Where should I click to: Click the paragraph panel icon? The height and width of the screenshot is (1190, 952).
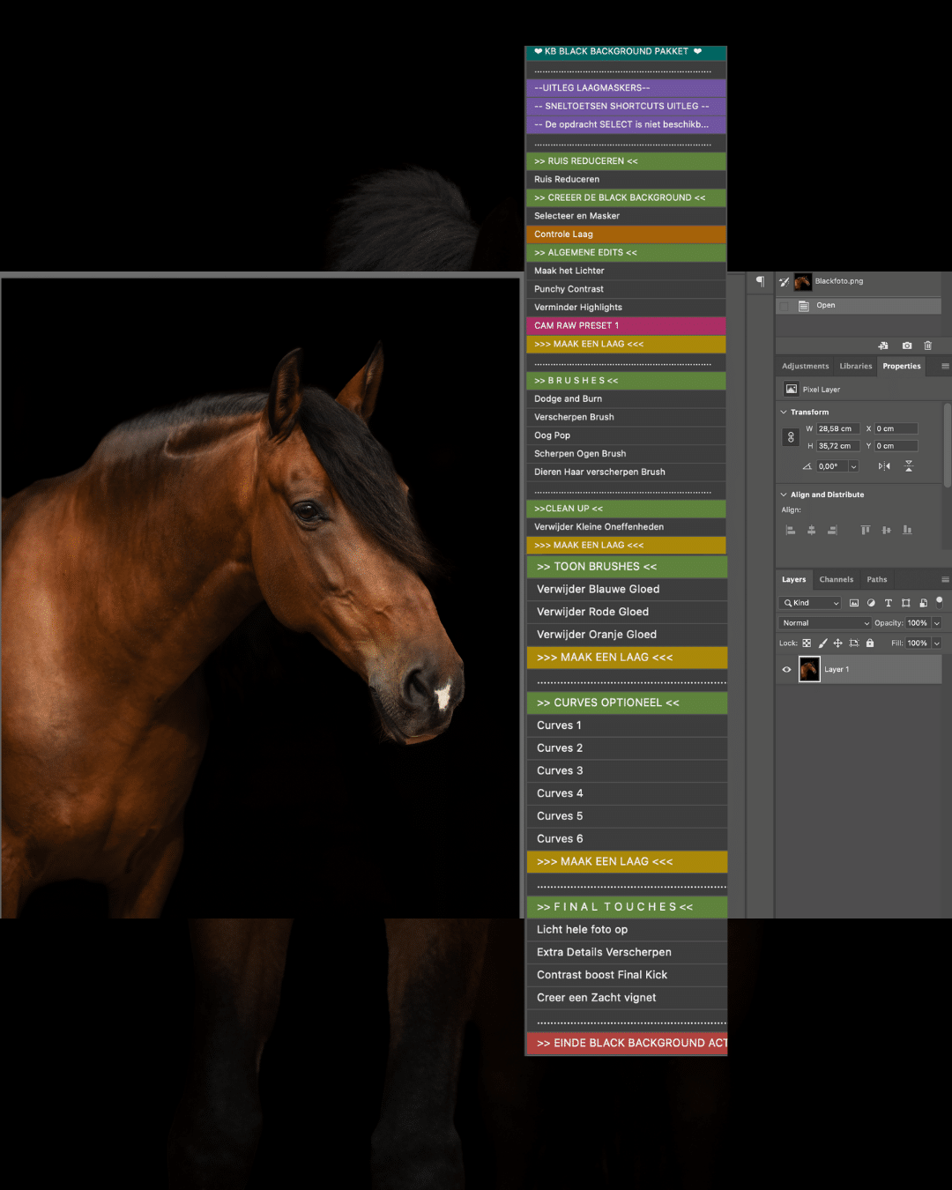760,281
